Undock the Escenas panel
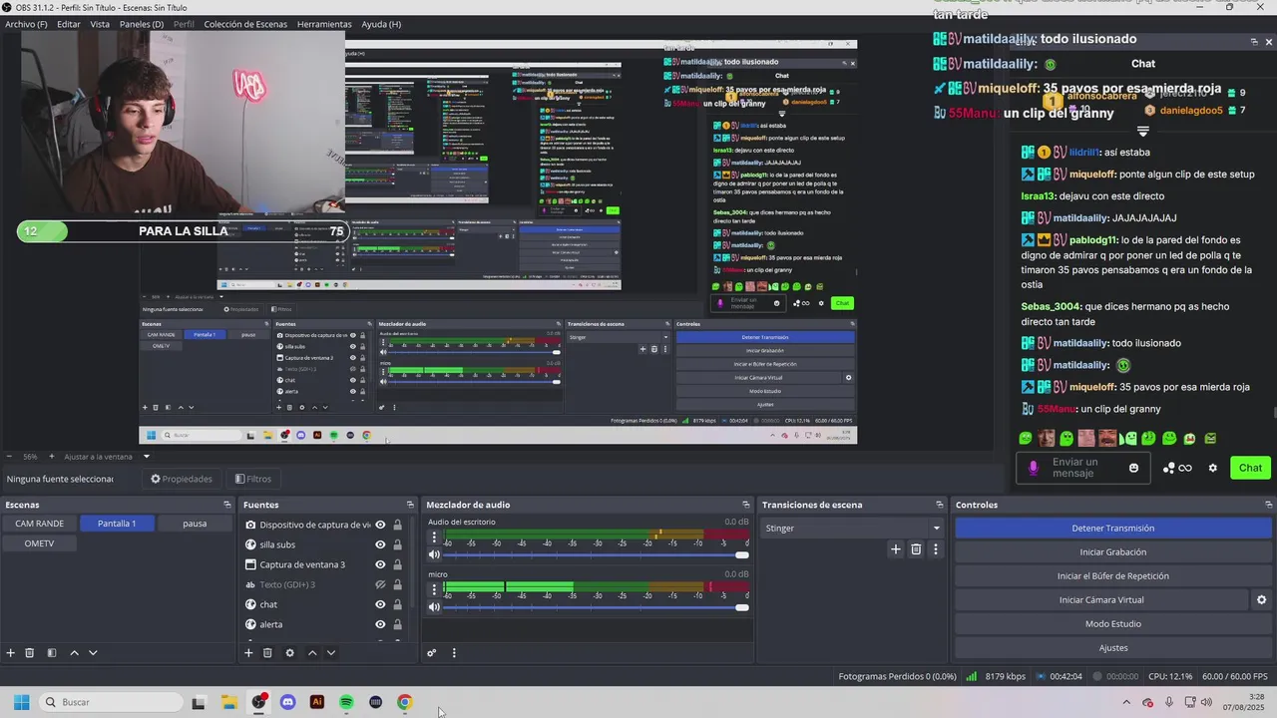Viewport: 1277px width, 718px height. [226, 505]
